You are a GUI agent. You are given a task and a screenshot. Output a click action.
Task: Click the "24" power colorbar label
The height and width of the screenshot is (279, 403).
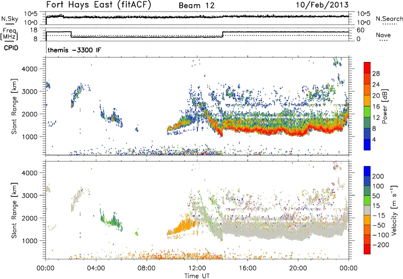pos(376,85)
